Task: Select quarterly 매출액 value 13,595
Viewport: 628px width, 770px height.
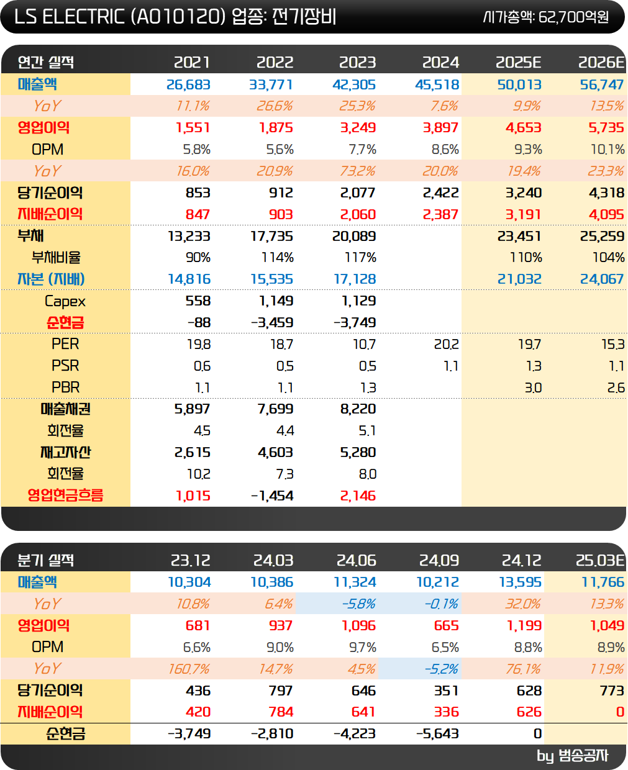Action: pos(521,582)
